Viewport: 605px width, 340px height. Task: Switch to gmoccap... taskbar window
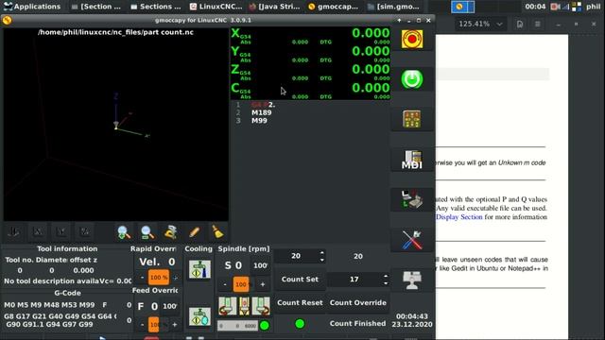point(334,7)
